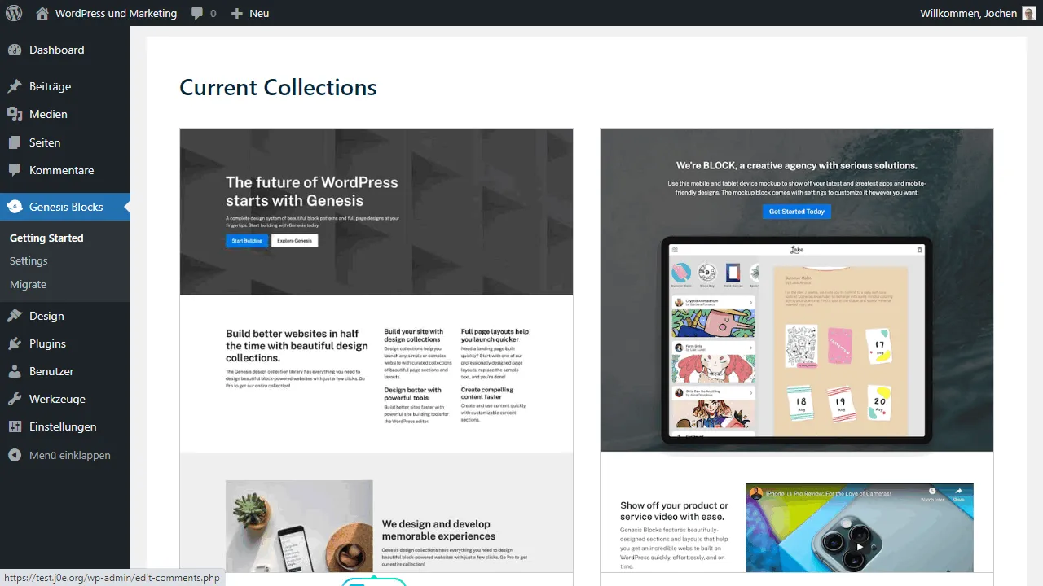
Task: Open the site home icon
Action: (x=42, y=13)
